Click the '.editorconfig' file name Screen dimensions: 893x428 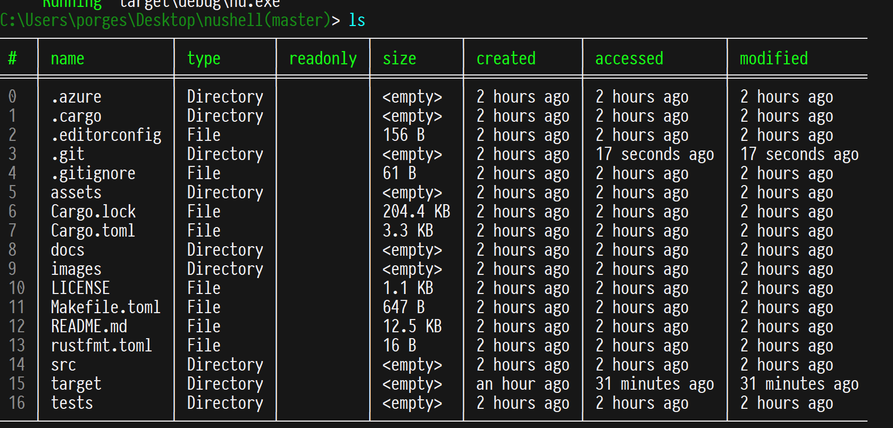(x=106, y=135)
